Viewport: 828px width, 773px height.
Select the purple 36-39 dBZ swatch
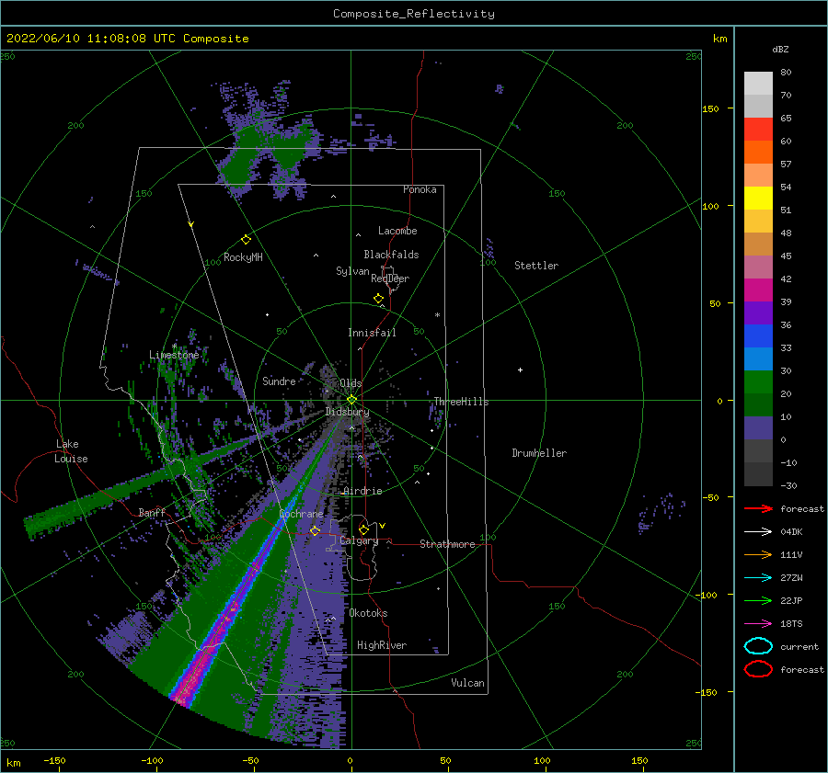tap(758, 313)
